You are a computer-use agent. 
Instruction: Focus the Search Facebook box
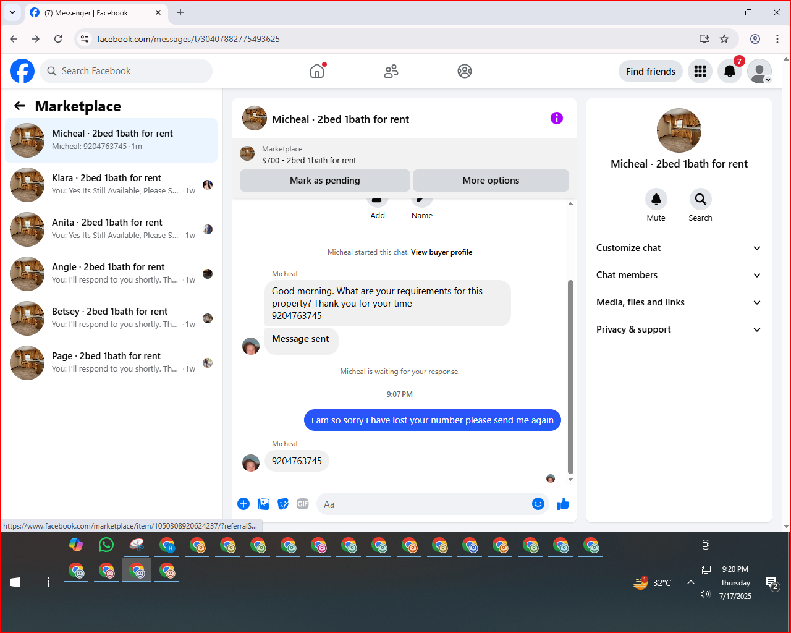point(126,71)
